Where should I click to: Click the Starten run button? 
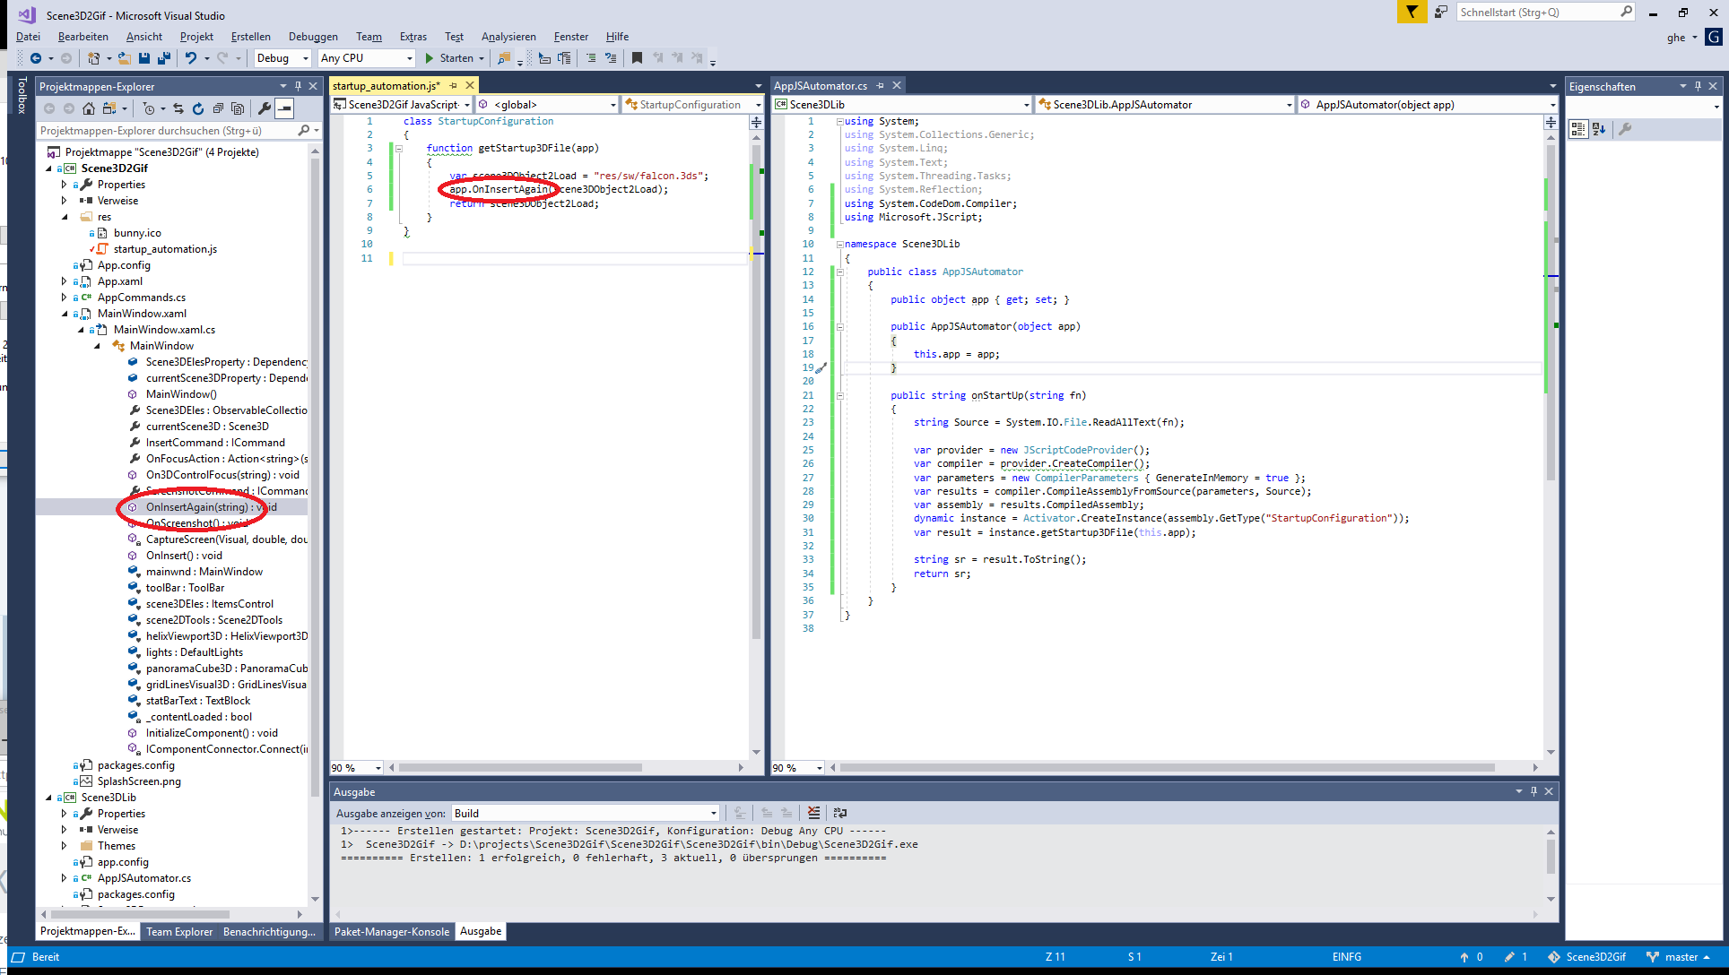pos(448,58)
